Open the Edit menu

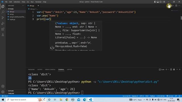tap(11, 2)
